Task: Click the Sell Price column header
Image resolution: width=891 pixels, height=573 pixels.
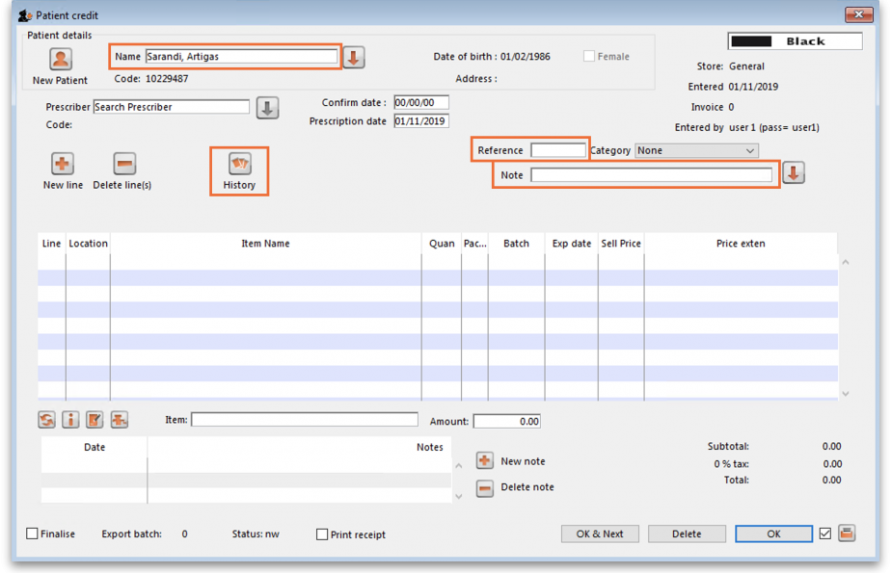Action: pyautogui.click(x=621, y=244)
